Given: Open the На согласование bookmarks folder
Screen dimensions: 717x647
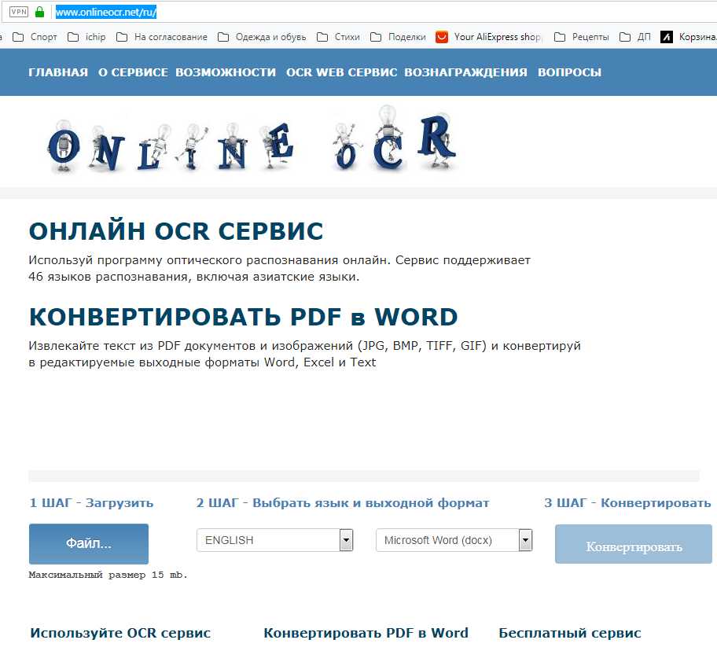Looking at the screenshot, I should pyautogui.click(x=162, y=36).
